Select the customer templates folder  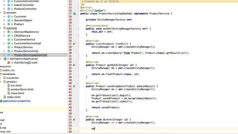point(13,78)
